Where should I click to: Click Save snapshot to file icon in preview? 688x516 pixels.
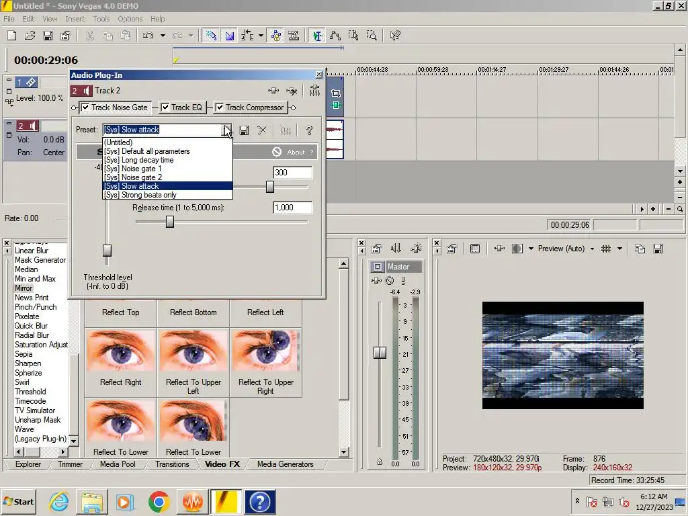658,249
